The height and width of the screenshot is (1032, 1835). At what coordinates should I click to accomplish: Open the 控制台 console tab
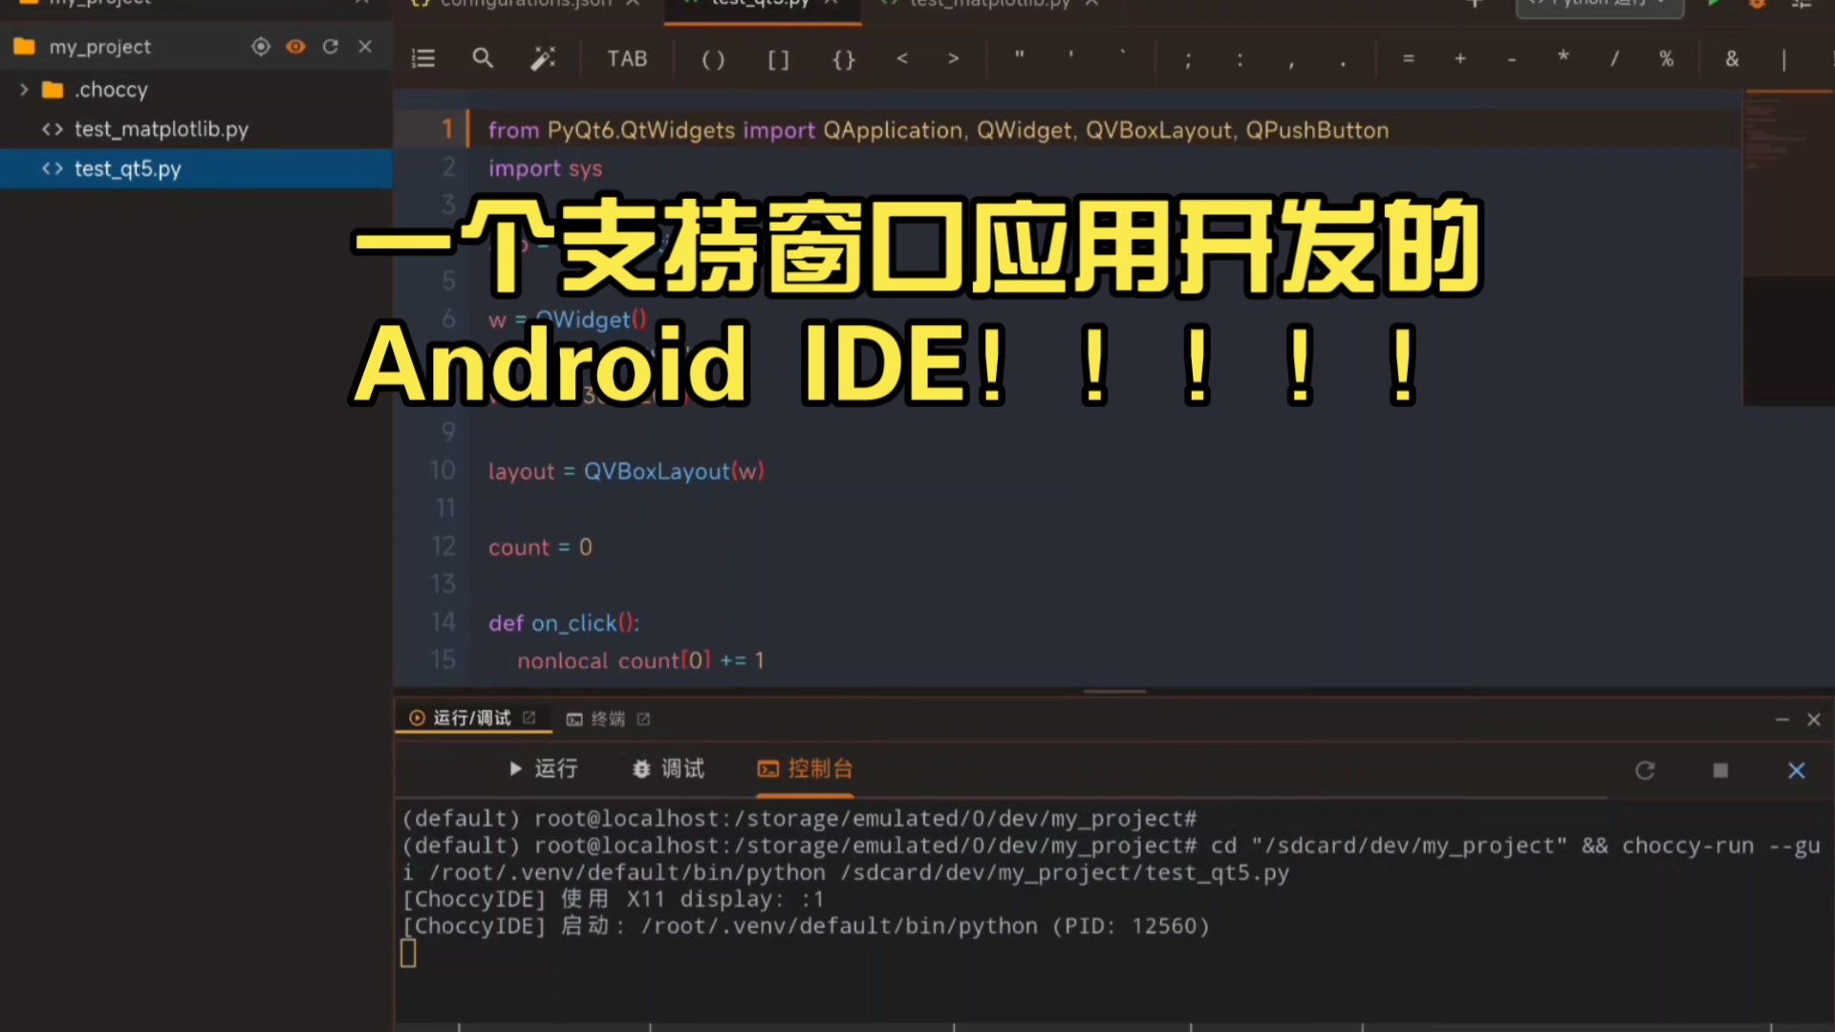click(x=805, y=769)
